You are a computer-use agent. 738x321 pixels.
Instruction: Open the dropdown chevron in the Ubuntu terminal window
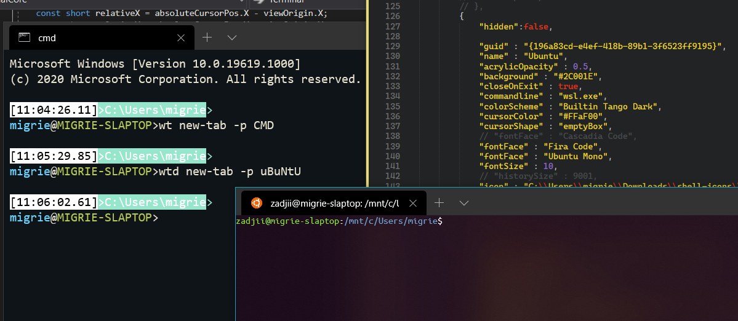[463, 202]
